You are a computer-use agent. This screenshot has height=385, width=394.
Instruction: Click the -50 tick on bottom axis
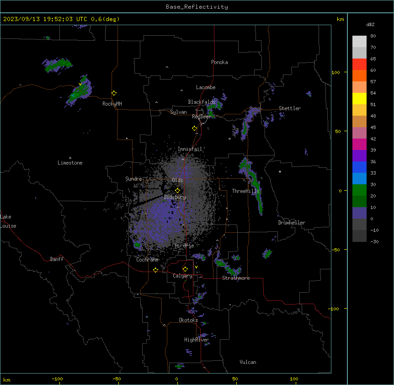tap(117, 379)
